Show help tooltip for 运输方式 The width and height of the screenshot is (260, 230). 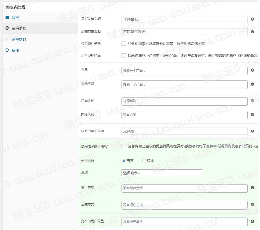point(252,205)
